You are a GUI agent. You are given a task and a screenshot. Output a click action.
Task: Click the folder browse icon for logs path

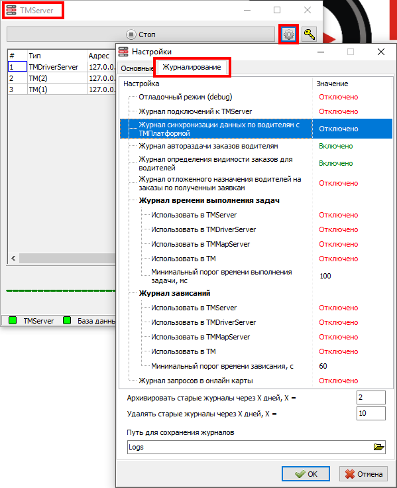pyautogui.click(x=378, y=447)
